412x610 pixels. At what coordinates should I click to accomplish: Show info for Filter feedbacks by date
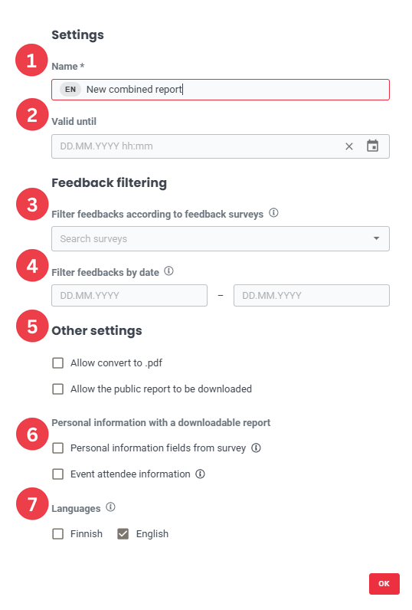[x=168, y=271]
